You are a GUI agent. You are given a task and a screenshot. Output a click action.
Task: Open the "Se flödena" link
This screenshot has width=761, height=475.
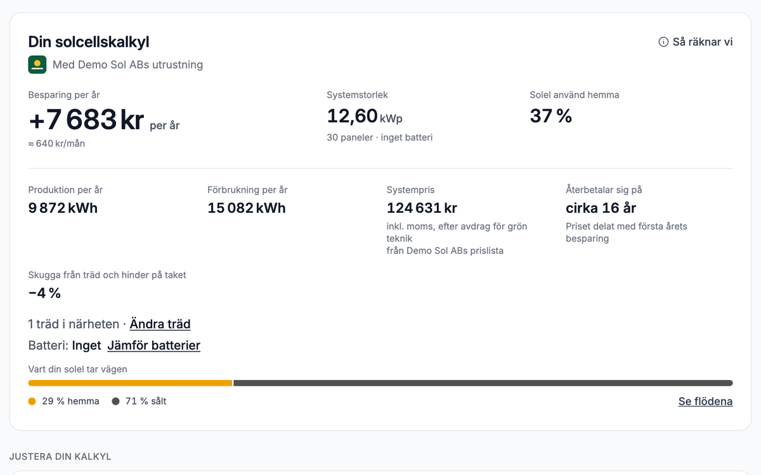point(705,402)
